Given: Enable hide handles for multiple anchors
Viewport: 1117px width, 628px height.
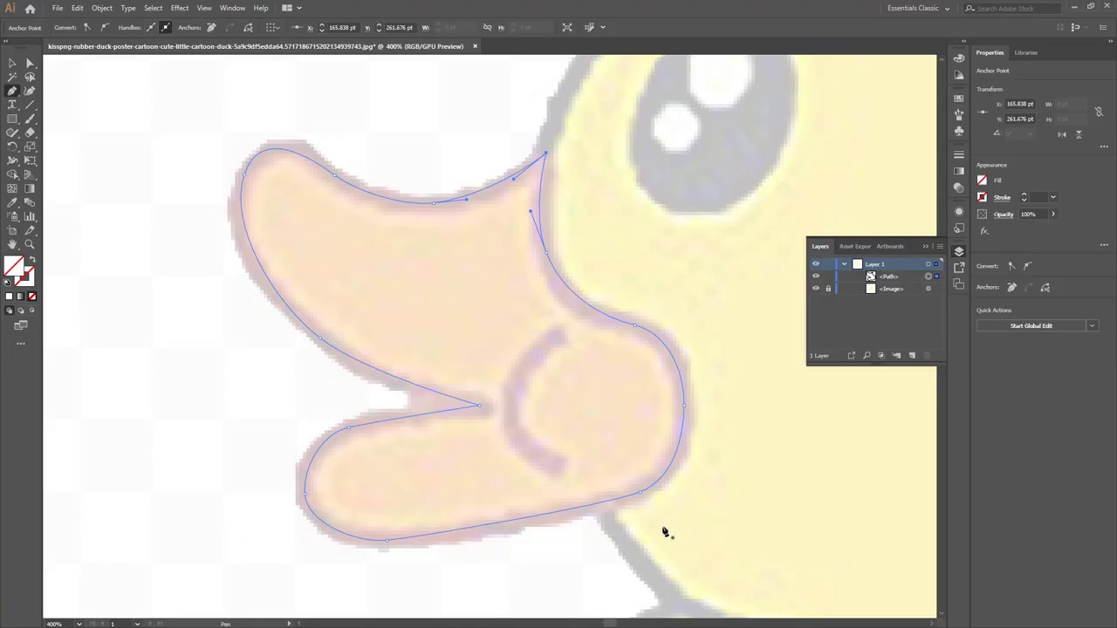Looking at the screenshot, I should click(x=165, y=27).
